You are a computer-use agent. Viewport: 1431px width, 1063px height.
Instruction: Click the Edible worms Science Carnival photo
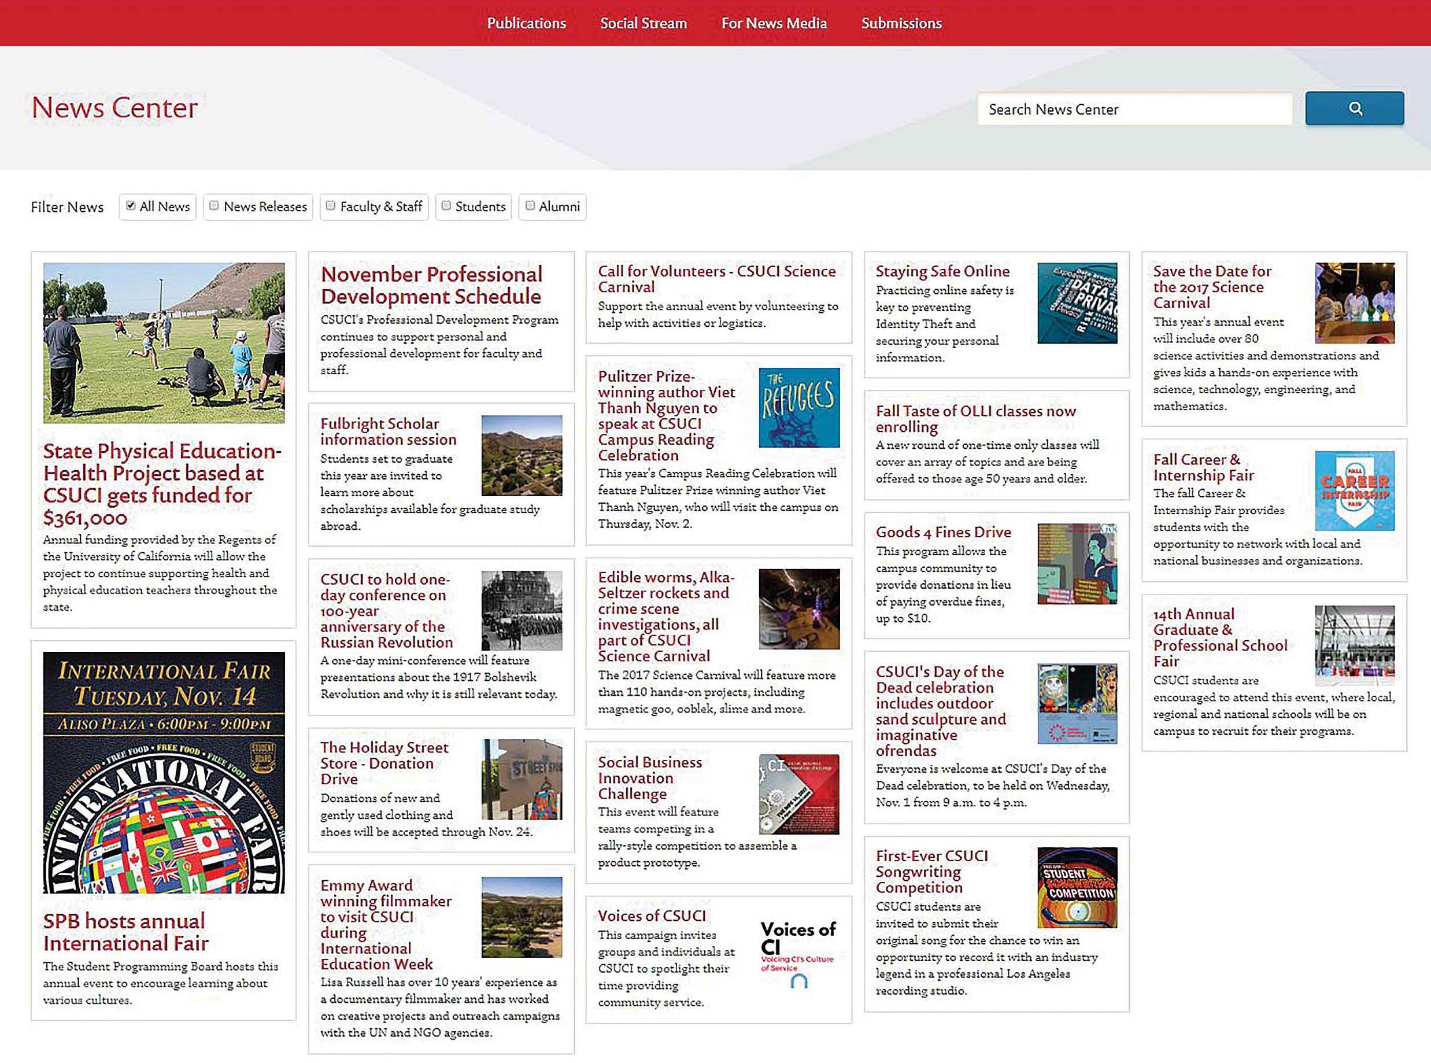(799, 609)
